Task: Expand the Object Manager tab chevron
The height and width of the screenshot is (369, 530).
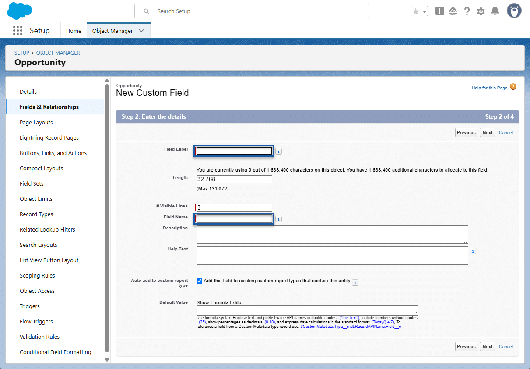Action: [141, 31]
